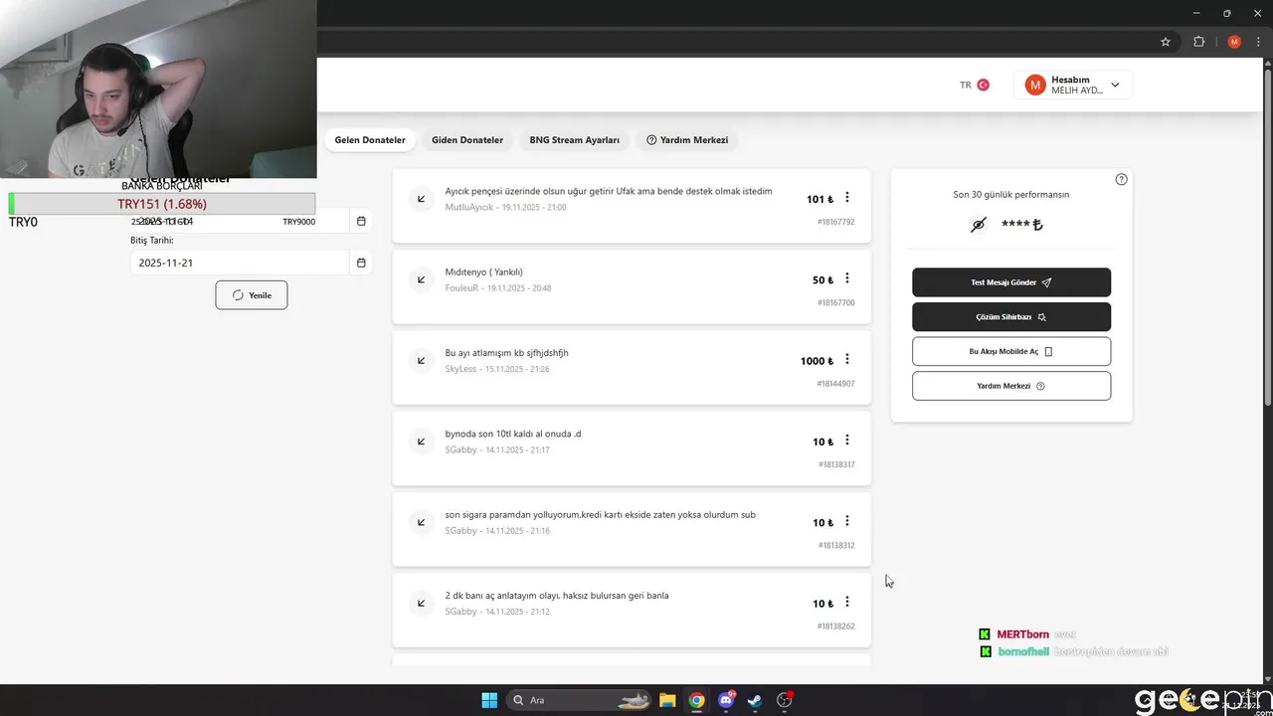The image size is (1273, 716).
Task: Click Windows taskbar search box Ara
Action: point(581,700)
